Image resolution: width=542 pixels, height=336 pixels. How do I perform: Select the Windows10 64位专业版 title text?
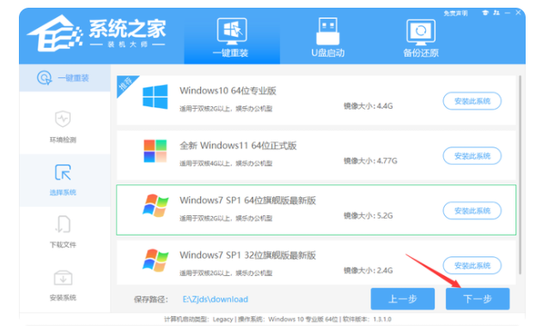[228, 91]
